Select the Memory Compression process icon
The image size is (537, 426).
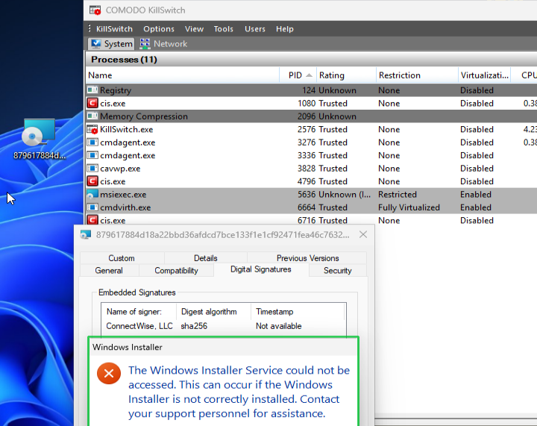point(92,116)
